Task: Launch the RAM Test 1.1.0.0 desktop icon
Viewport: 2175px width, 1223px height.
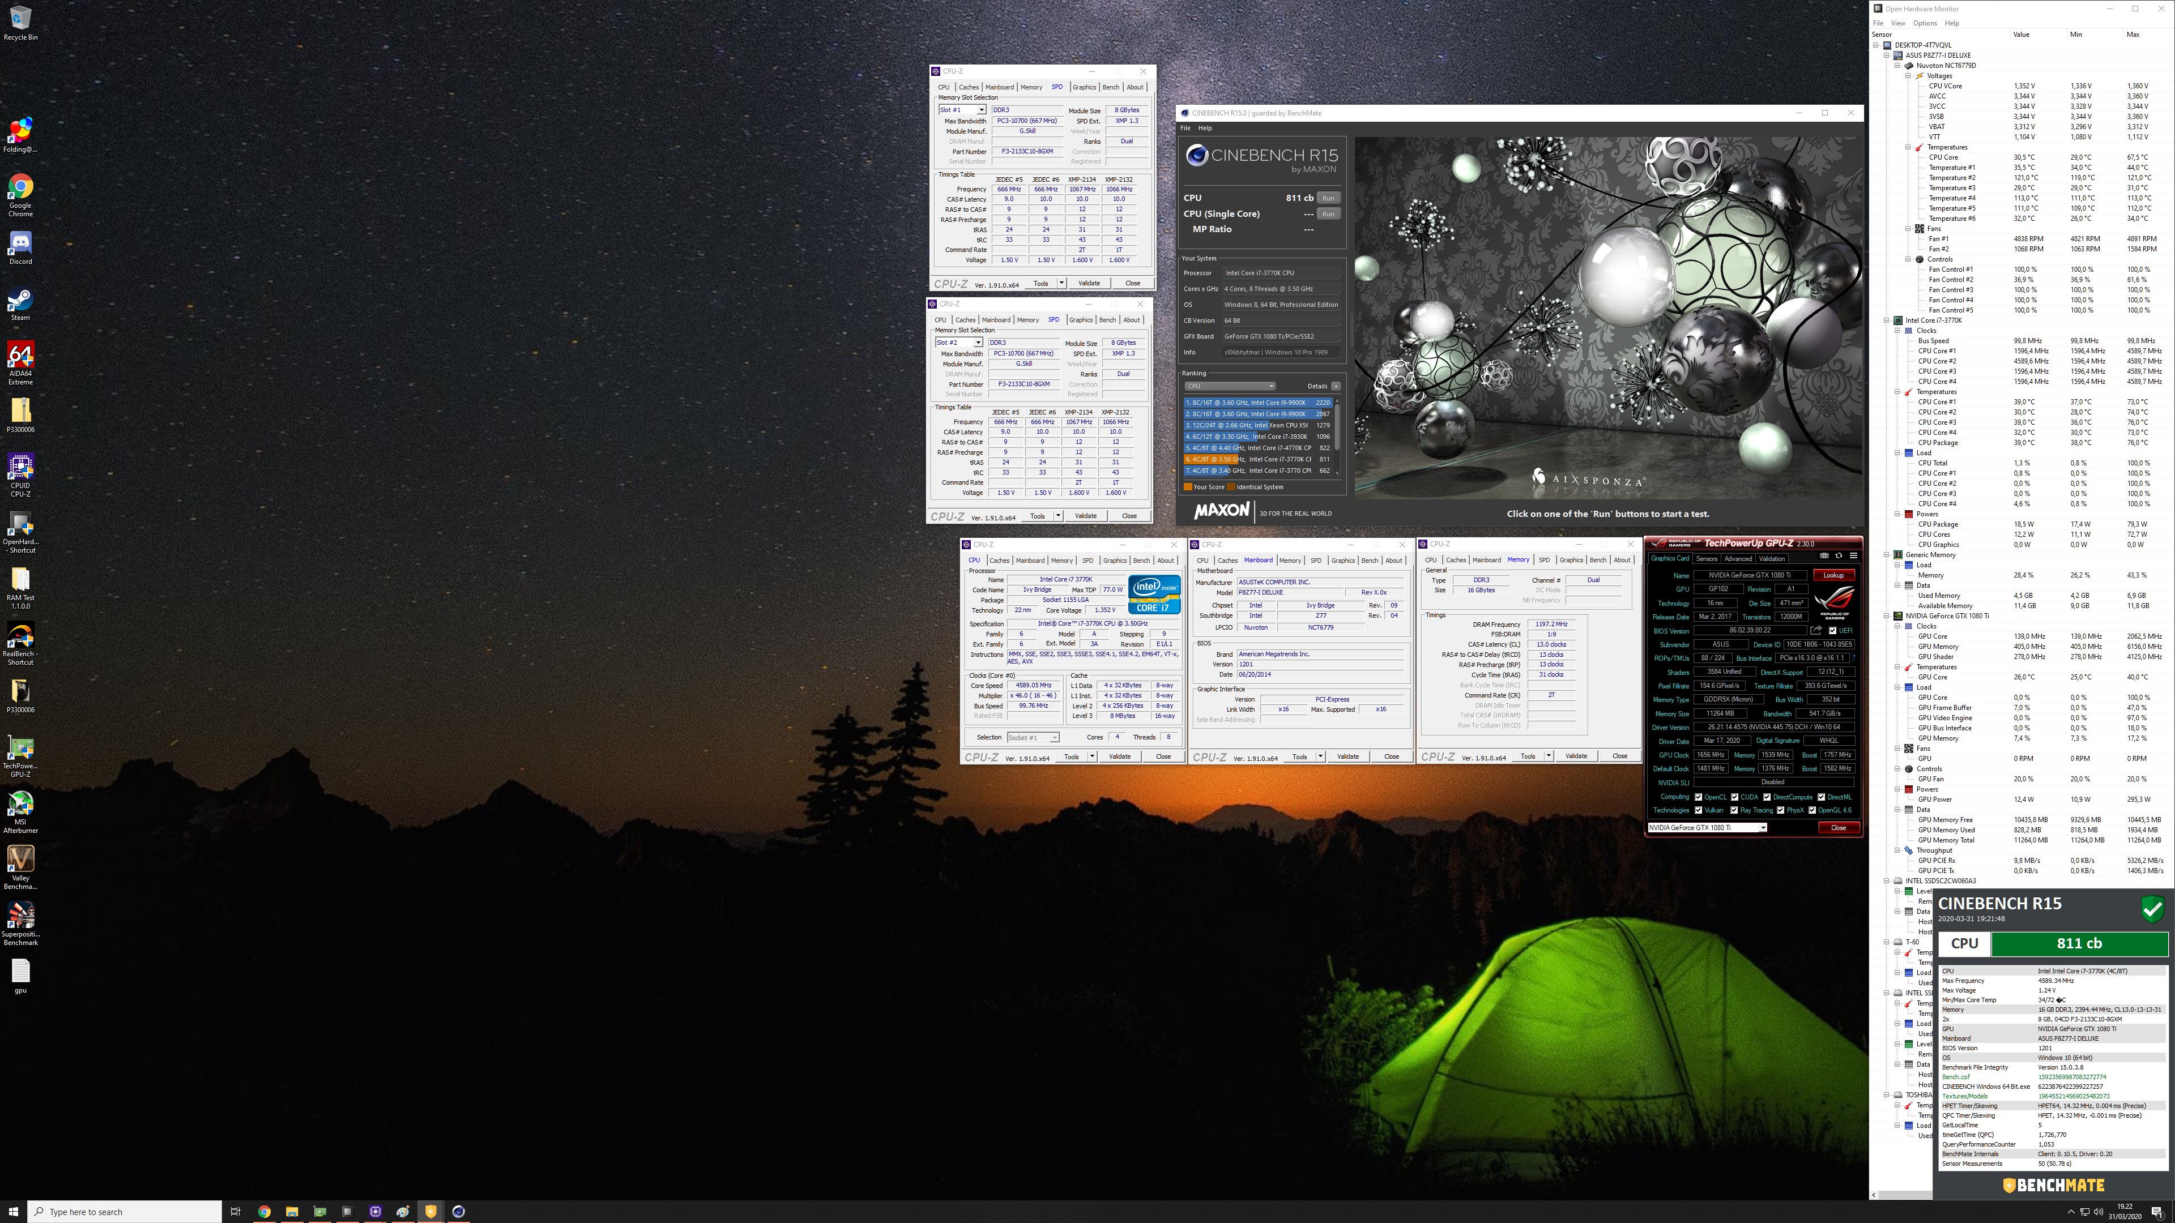Action: point(20,588)
